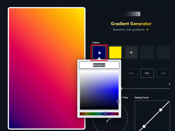Choose HCL color mode

147,73
